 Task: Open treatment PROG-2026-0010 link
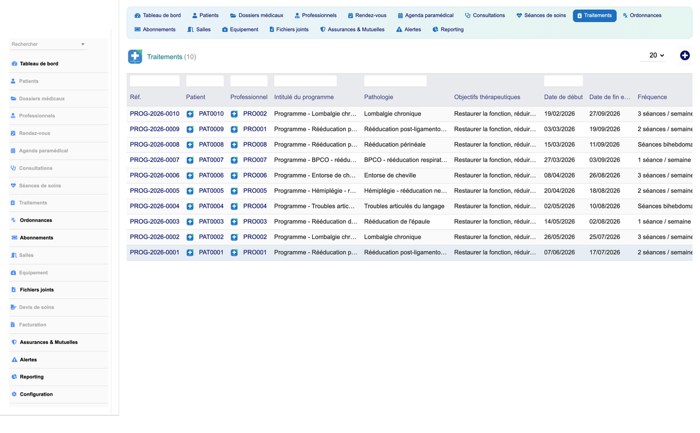[x=155, y=114]
